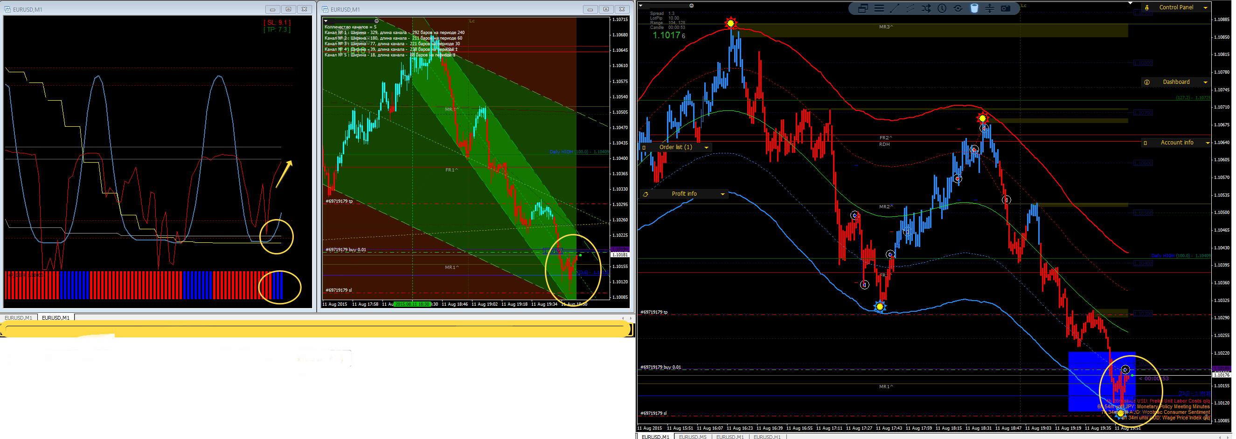Screen dimensions: 1236x439
Task: Click the sun marker at the 17:43 low
Action: [880, 307]
